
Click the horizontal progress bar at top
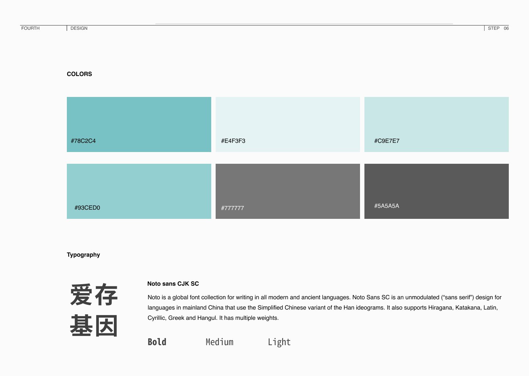304,23
